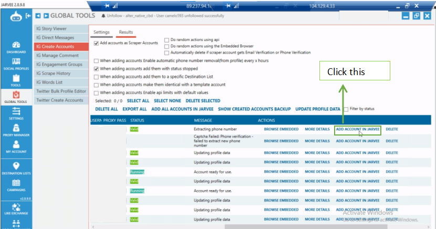Toggle Add accounts as Scraper Accounts
The image size is (436, 229).
tap(96, 43)
